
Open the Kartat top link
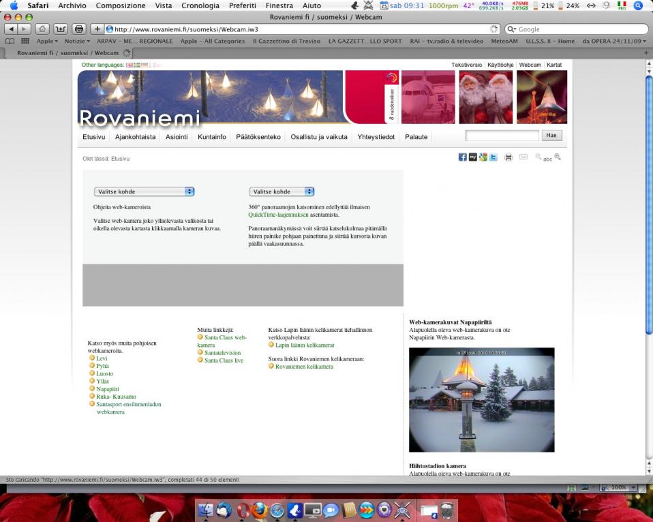(554, 65)
